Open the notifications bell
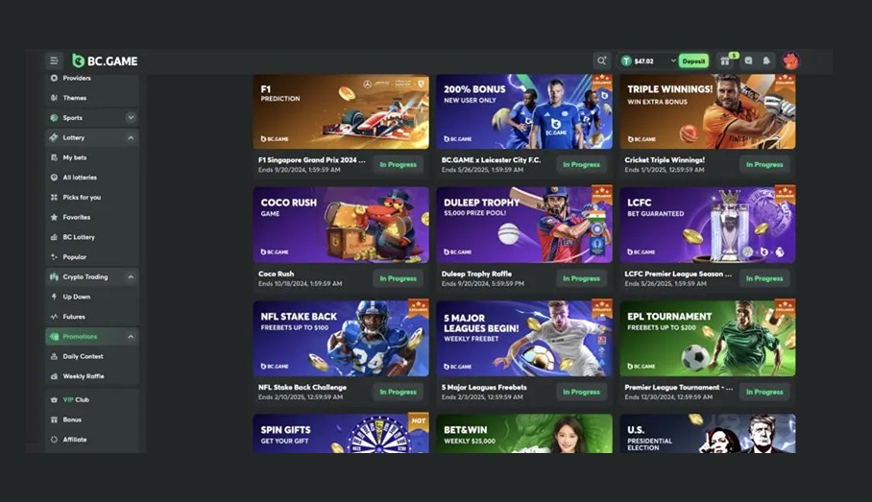Image resolution: width=872 pixels, height=502 pixels. 766,60
